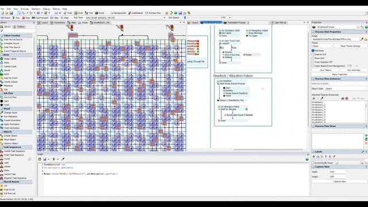Viewport: 368px width, 207px height.
Task: Click the View Tokens button
Action: (325, 70)
